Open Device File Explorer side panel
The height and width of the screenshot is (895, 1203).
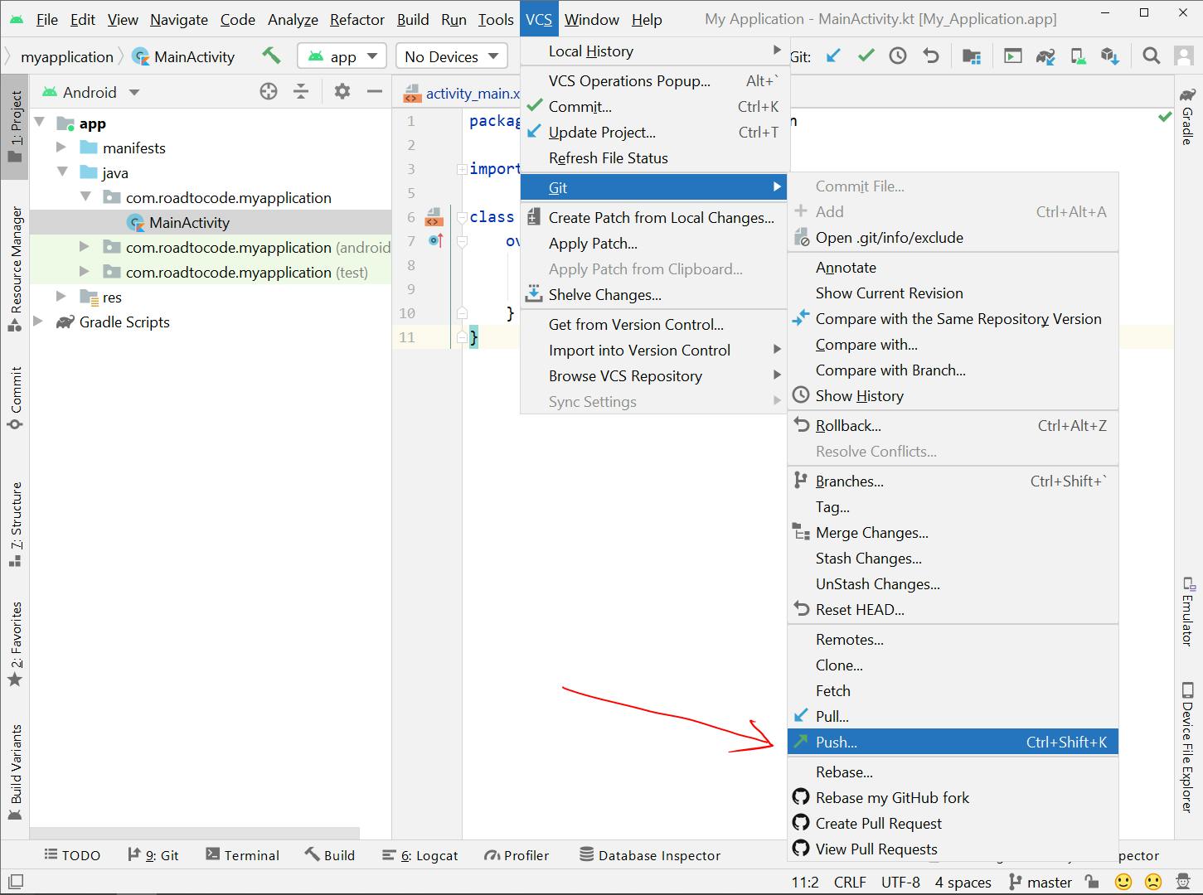[x=1187, y=747]
